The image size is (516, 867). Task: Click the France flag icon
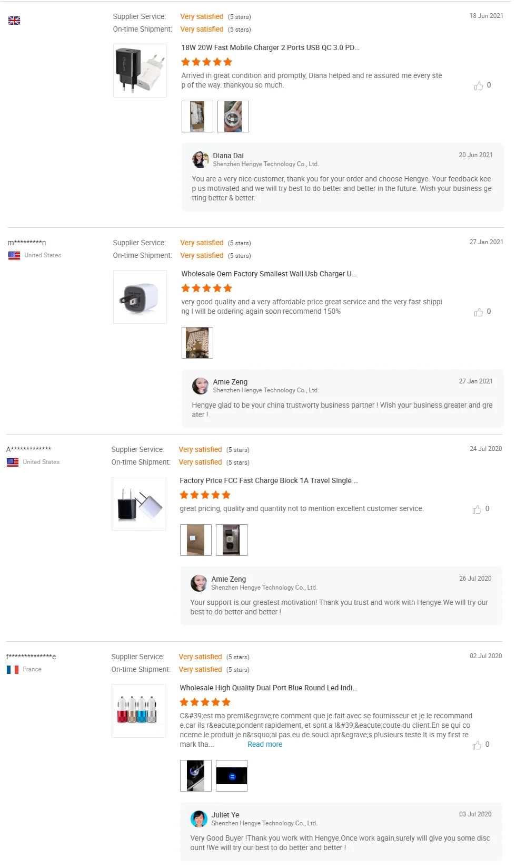(x=13, y=670)
